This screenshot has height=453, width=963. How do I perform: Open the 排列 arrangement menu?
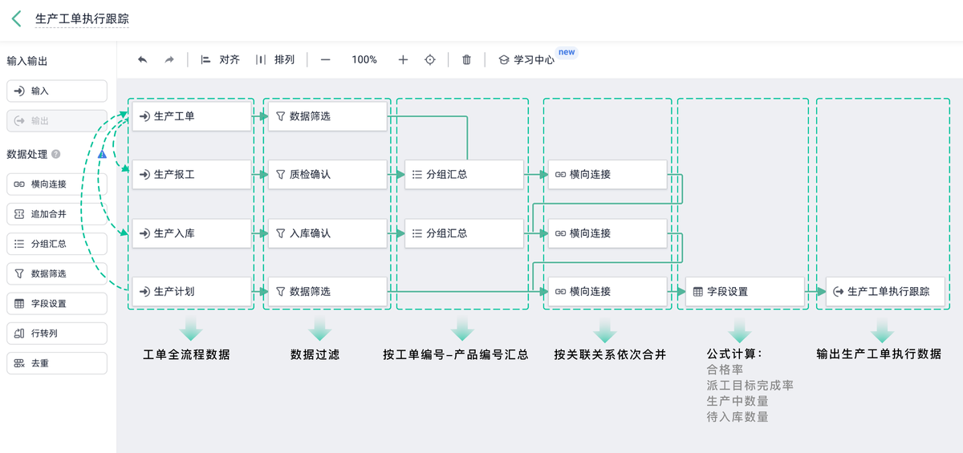(274, 59)
